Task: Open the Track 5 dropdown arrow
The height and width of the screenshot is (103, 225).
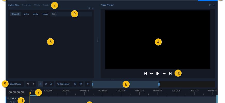Action: [8, 98]
